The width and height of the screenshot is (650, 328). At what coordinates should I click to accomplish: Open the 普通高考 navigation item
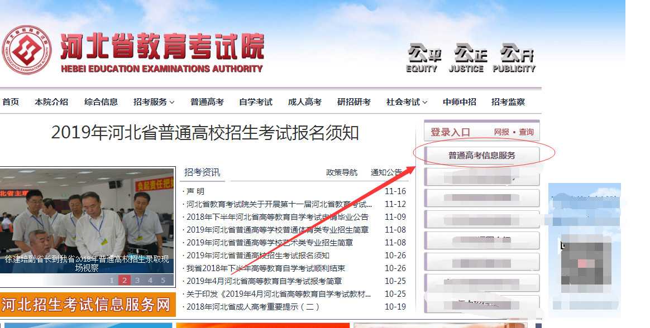coord(207,102)
